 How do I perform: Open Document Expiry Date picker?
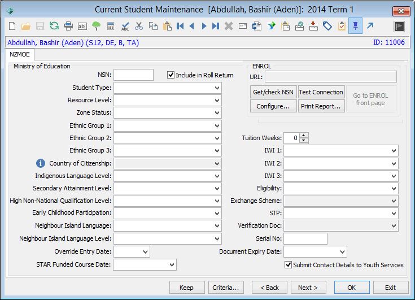point(343,252)
